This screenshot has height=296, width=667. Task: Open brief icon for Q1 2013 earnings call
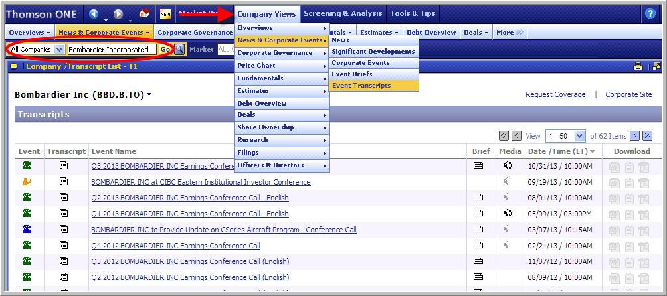(478, 213)
